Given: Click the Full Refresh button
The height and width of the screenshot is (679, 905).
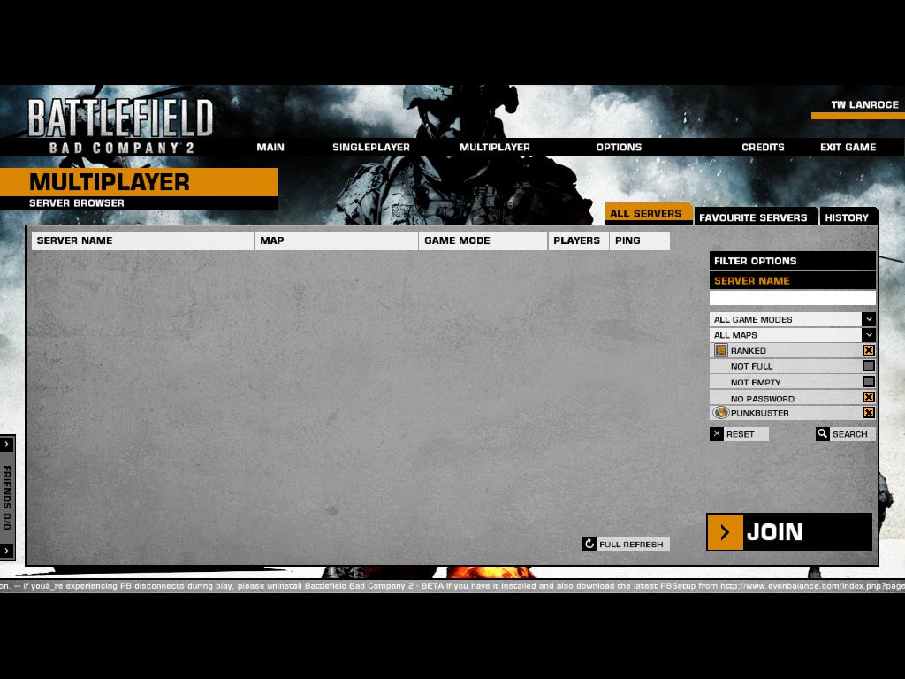Looking at the screenshot, I should 627,544.
